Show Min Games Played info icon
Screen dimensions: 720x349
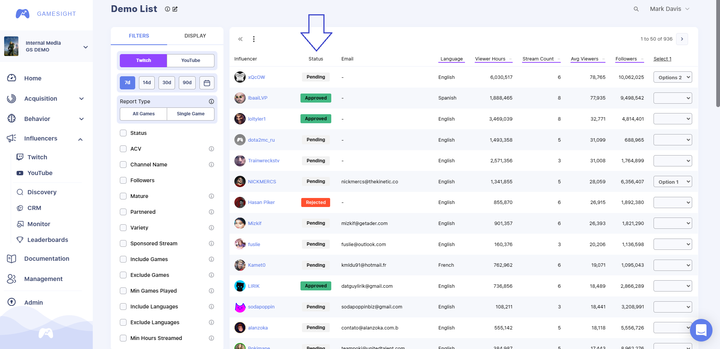211,291
